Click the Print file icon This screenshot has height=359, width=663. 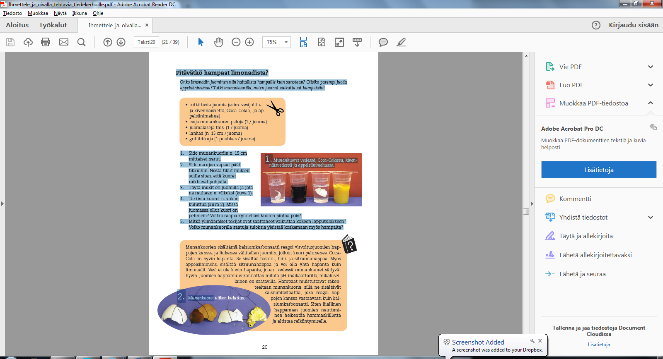click(x=46, y=42)
